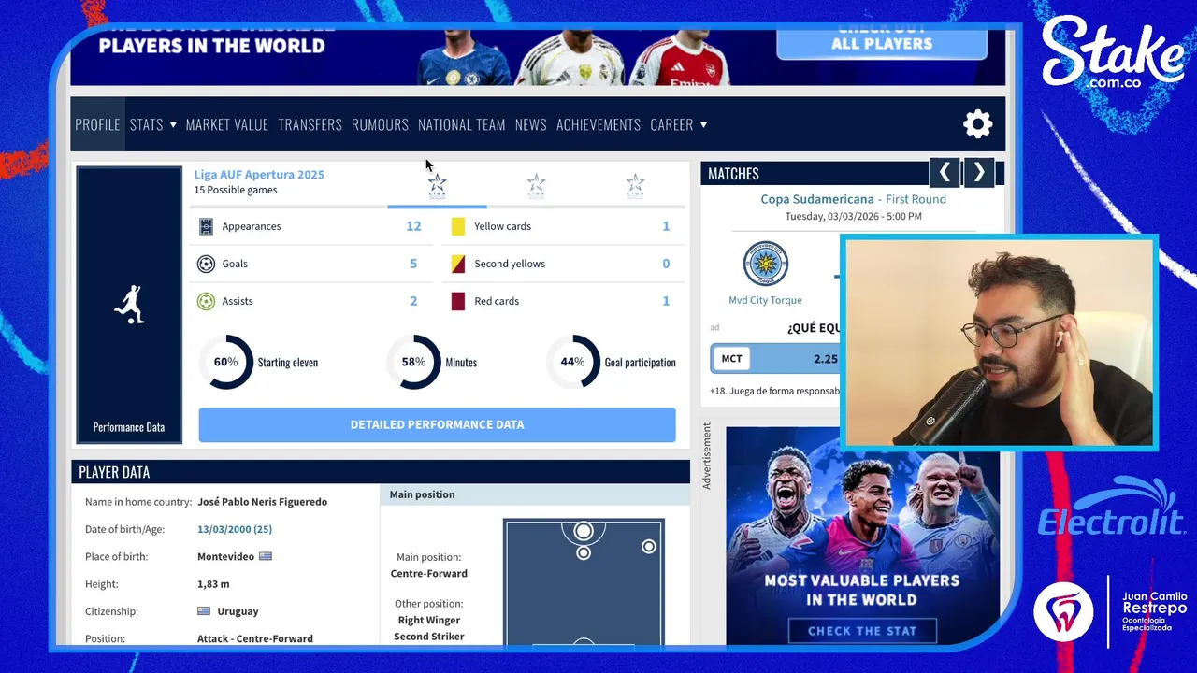
Task: Open the NEWS tab
Action: tap(530, 124)
